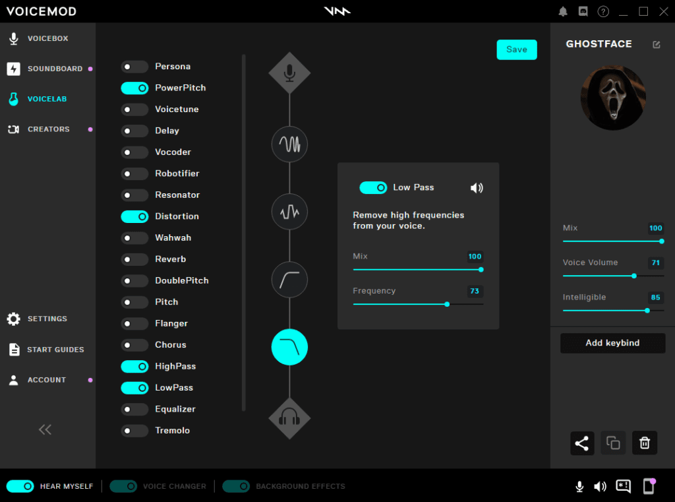Select the Distortion node in effect chain

tap(289, 212)
